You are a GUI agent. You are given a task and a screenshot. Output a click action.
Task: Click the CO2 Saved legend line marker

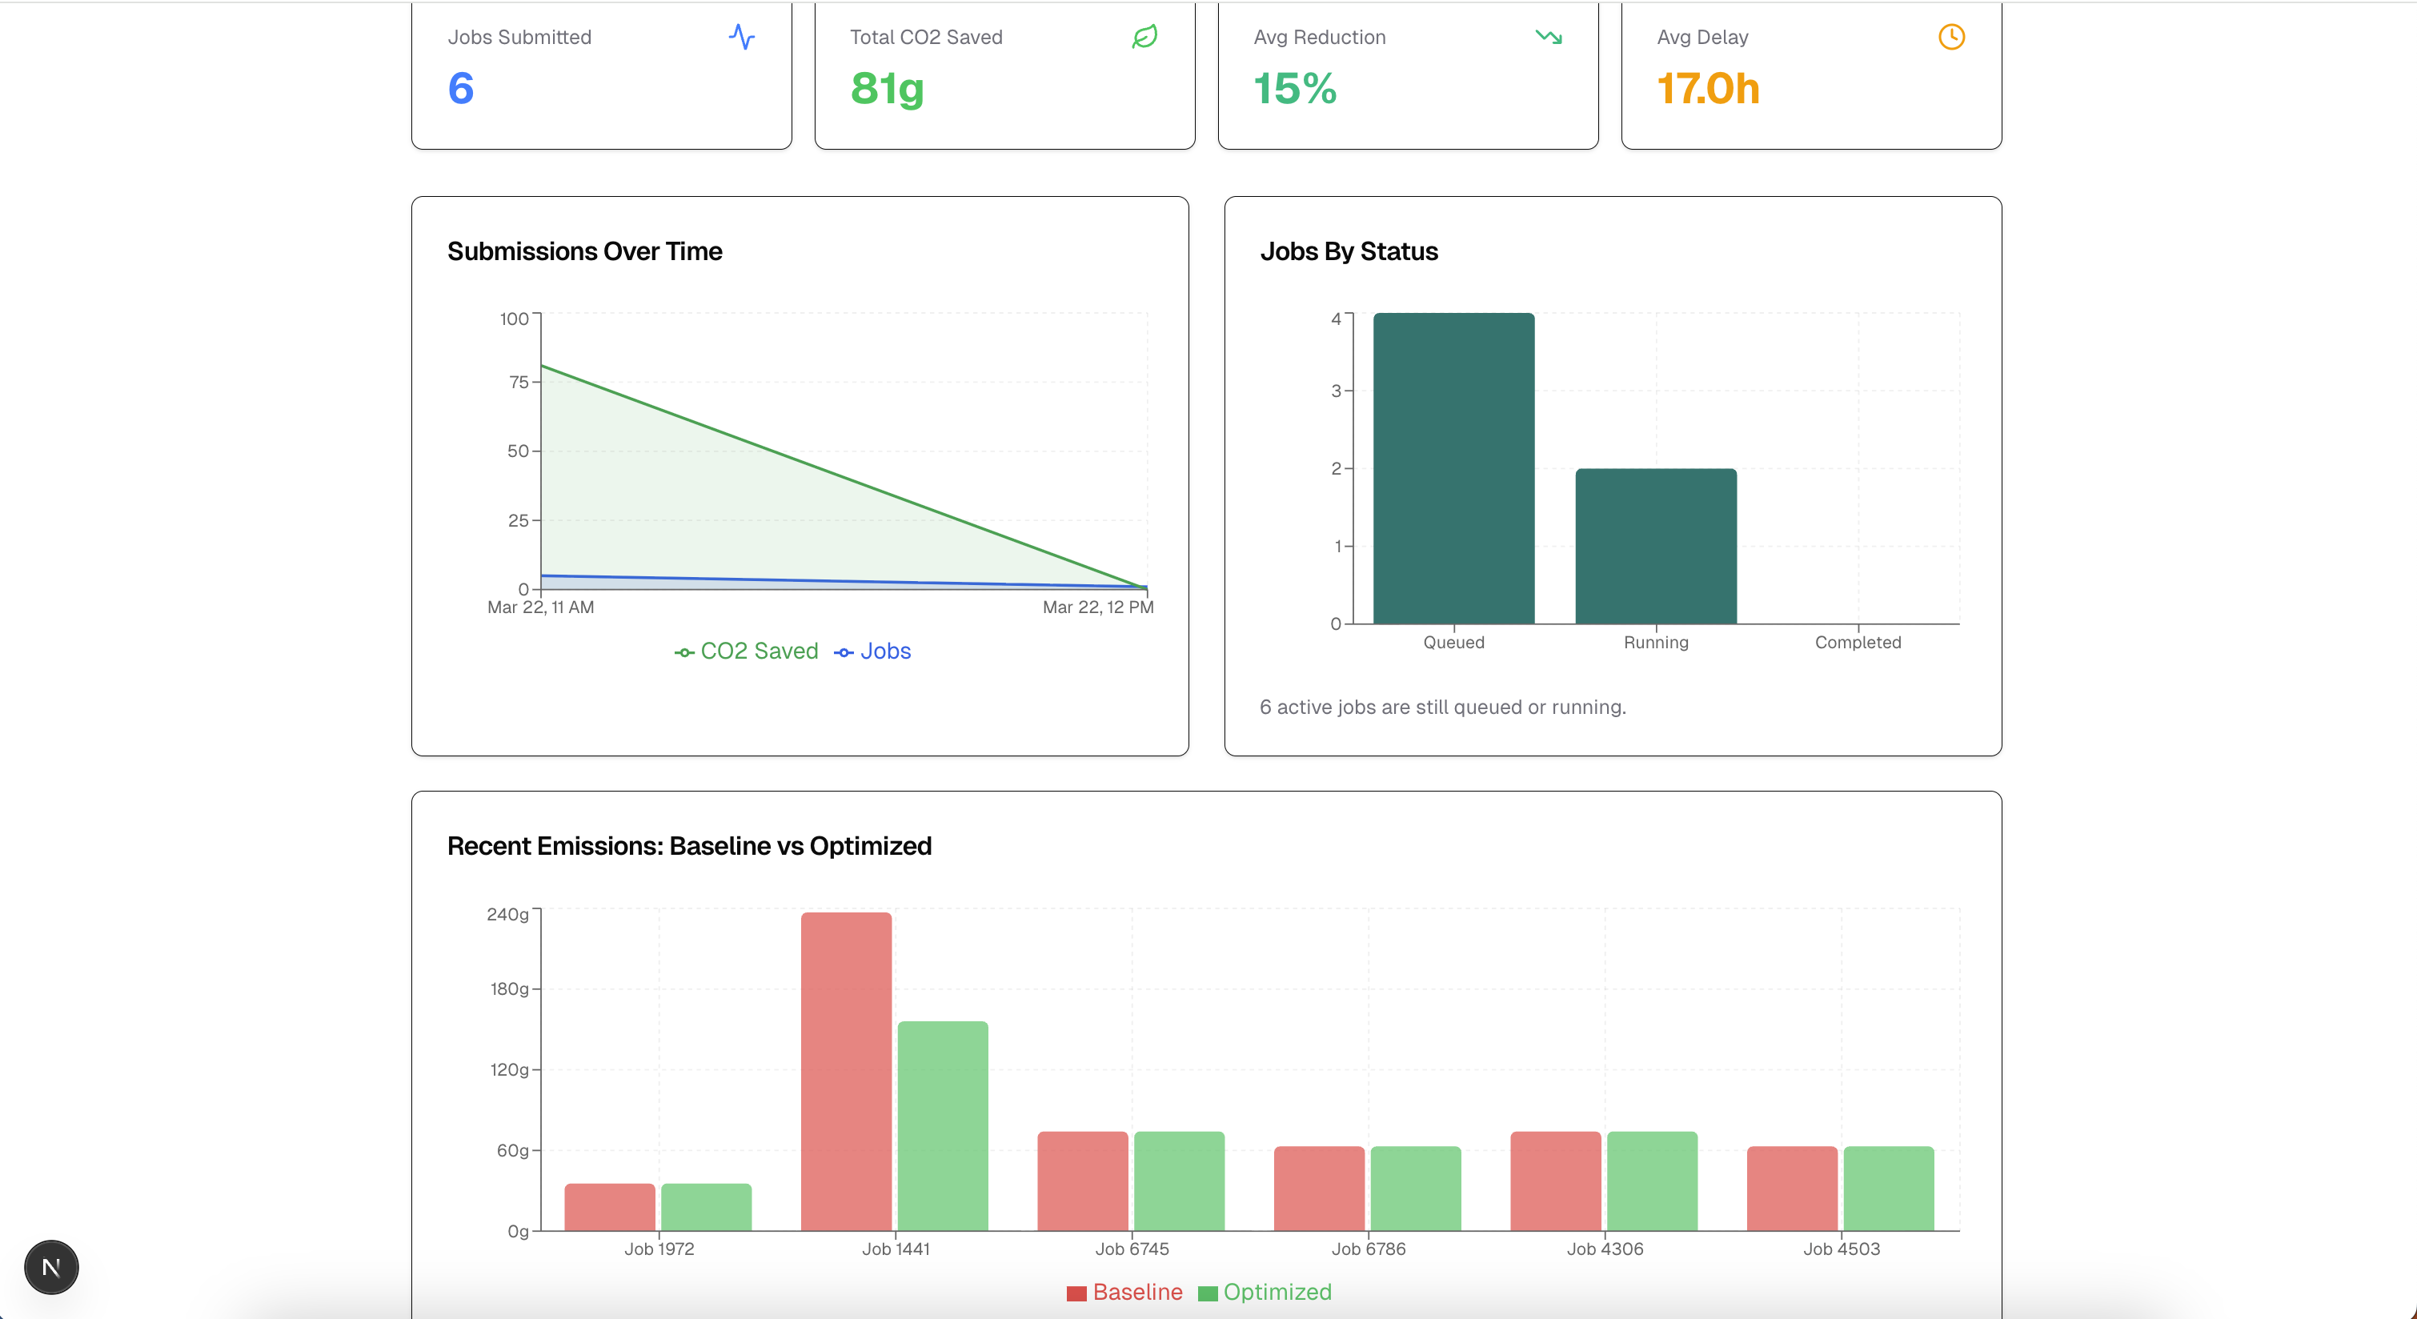(x=684, y=653)
